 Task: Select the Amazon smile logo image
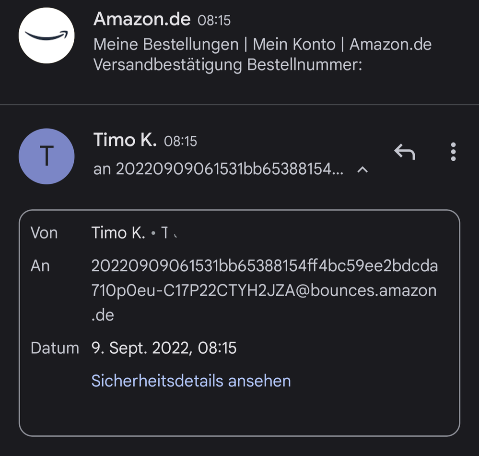(47, 35)
